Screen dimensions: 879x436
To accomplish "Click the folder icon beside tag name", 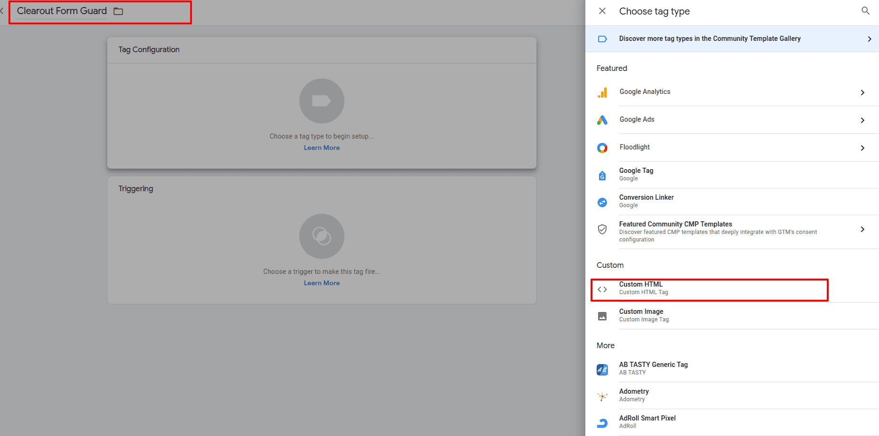I will [x=119, y=11].
